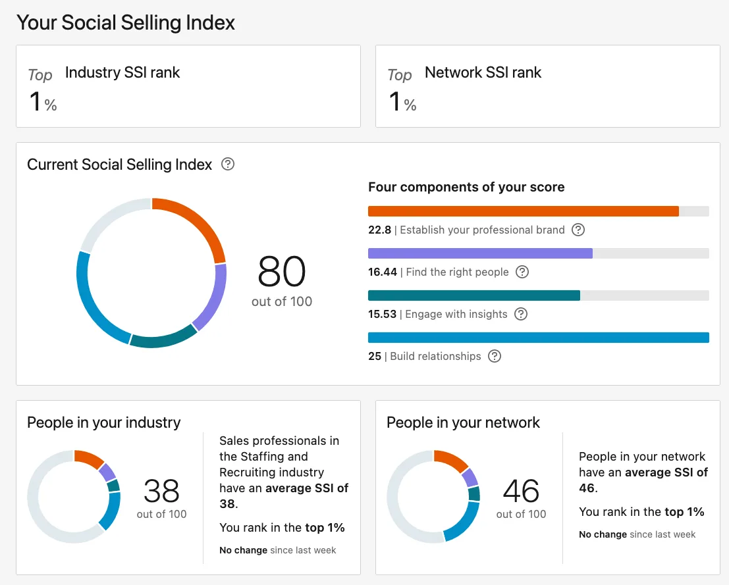Click No change since last week in industry card
The height and width of the screenshot is (585, 729).
(x=278, y=549)
